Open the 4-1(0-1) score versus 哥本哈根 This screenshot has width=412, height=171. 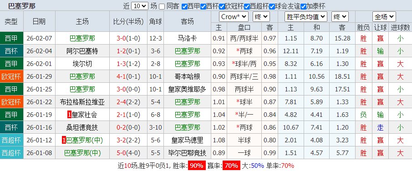(128, 76)
